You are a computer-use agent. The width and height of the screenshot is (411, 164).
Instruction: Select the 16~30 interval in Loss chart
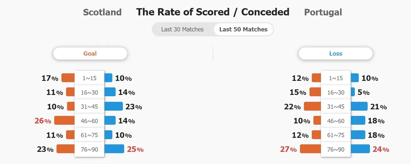click(336, 92)
